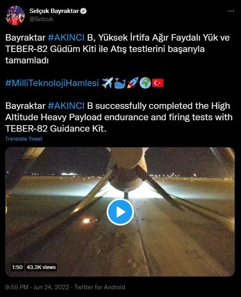Click the 43.3K views label
Screen dimensions: 241x297
click(41, 267)
